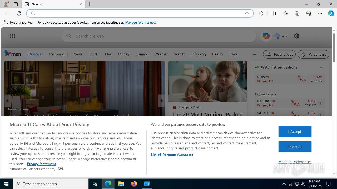Open a new tab with plus button

tap(90, 4)
